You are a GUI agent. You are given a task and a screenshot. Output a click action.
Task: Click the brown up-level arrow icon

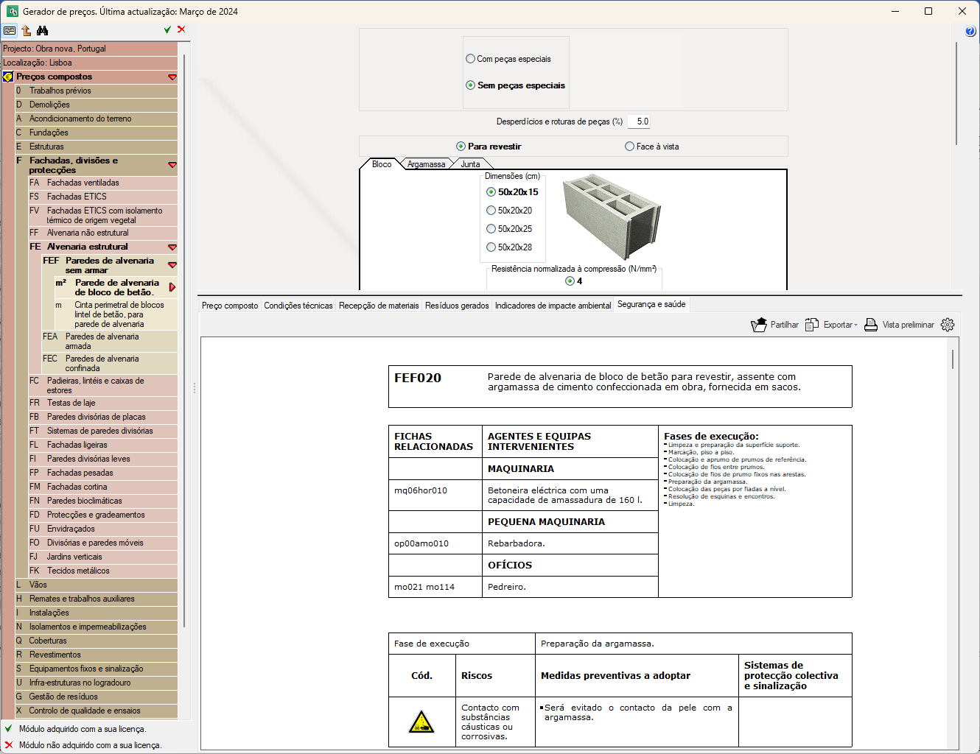[27, 30]
